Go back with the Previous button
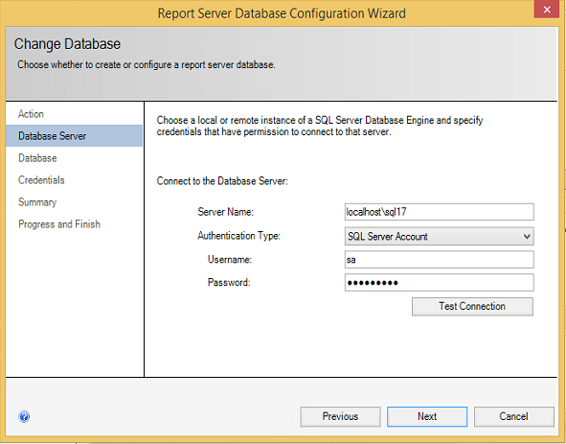The width and height of the screenshot is (566, 444). tap(340, 416)
